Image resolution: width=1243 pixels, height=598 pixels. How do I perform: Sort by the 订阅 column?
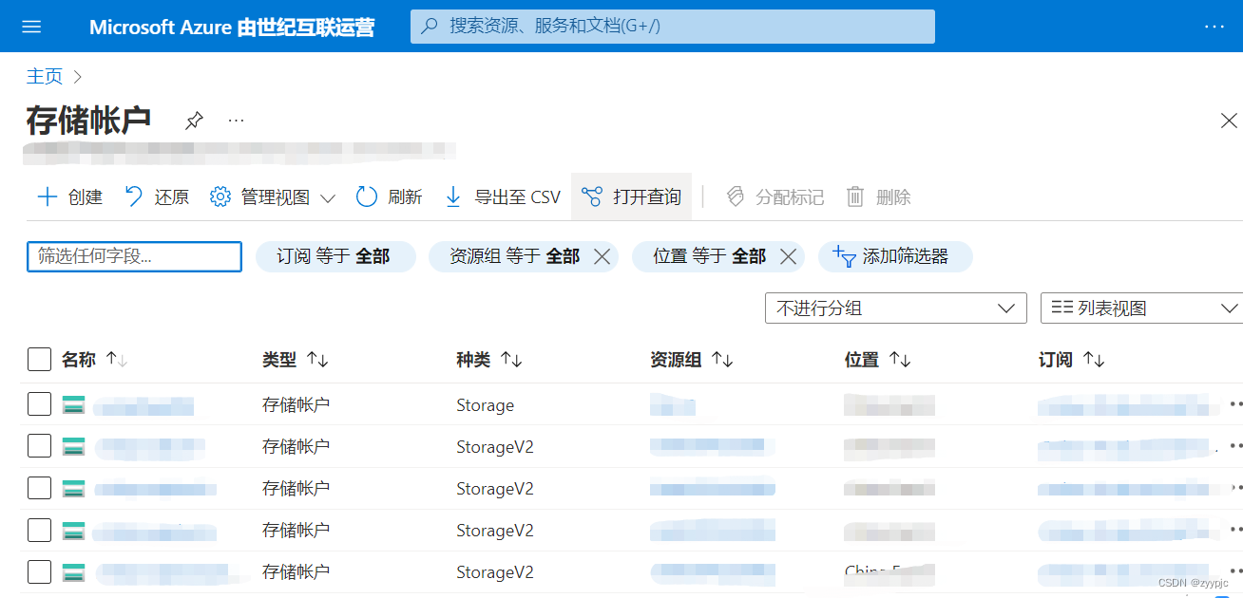coord(1072,360)
